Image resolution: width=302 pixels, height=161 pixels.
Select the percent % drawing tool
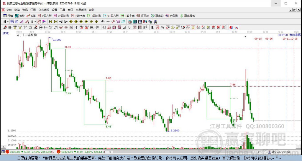pyautogui.click(x=163, y=27)
